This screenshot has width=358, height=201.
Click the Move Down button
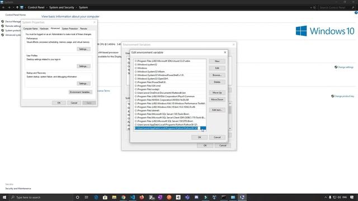217,99
